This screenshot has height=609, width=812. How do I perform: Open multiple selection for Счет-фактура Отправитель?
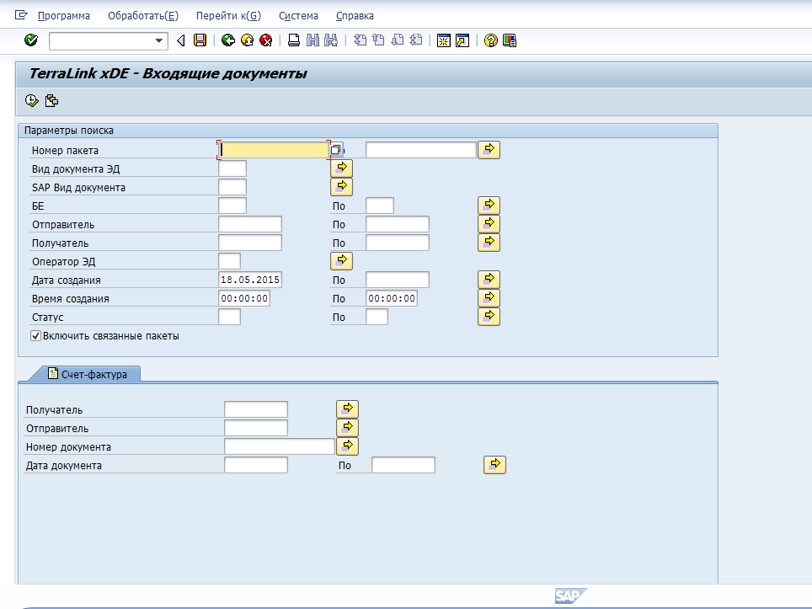click(348, 428)
